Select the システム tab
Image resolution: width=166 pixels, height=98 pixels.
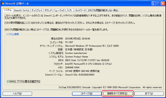pyautogui.click(x=8, y=10)
